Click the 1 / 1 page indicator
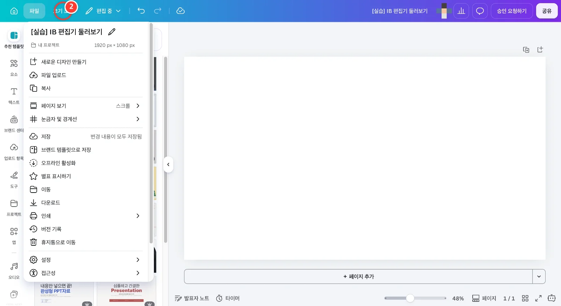 pyautogui.click(x=509, y=298)
